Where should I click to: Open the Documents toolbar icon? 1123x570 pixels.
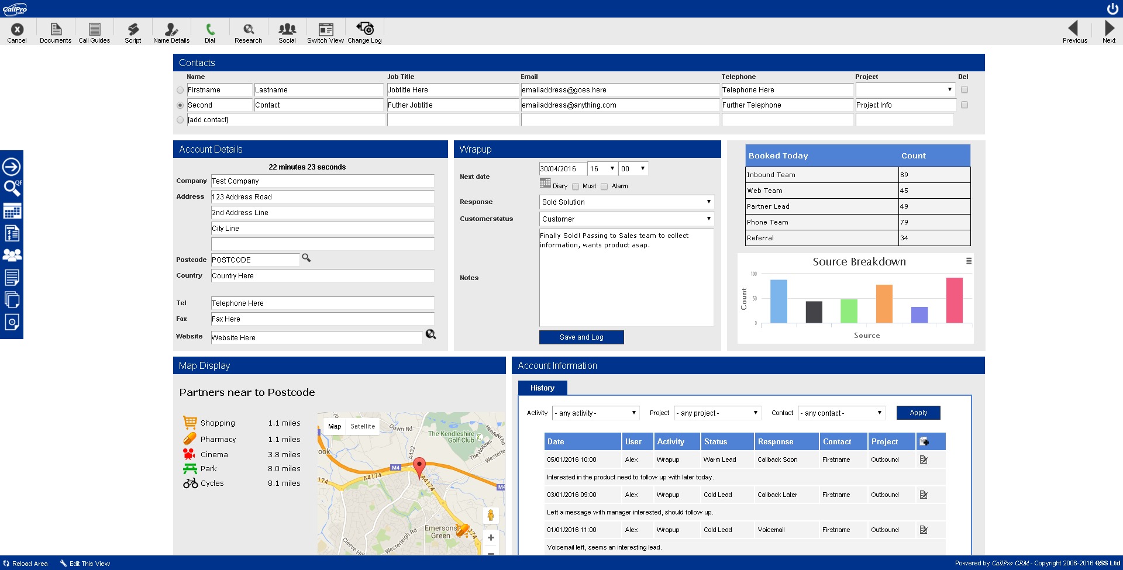pyautogui.click(x=56, y=29)
